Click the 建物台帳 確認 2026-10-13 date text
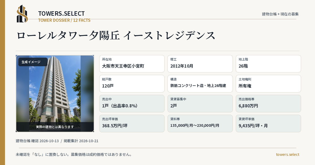315x165 pixels. pos(37,141)
